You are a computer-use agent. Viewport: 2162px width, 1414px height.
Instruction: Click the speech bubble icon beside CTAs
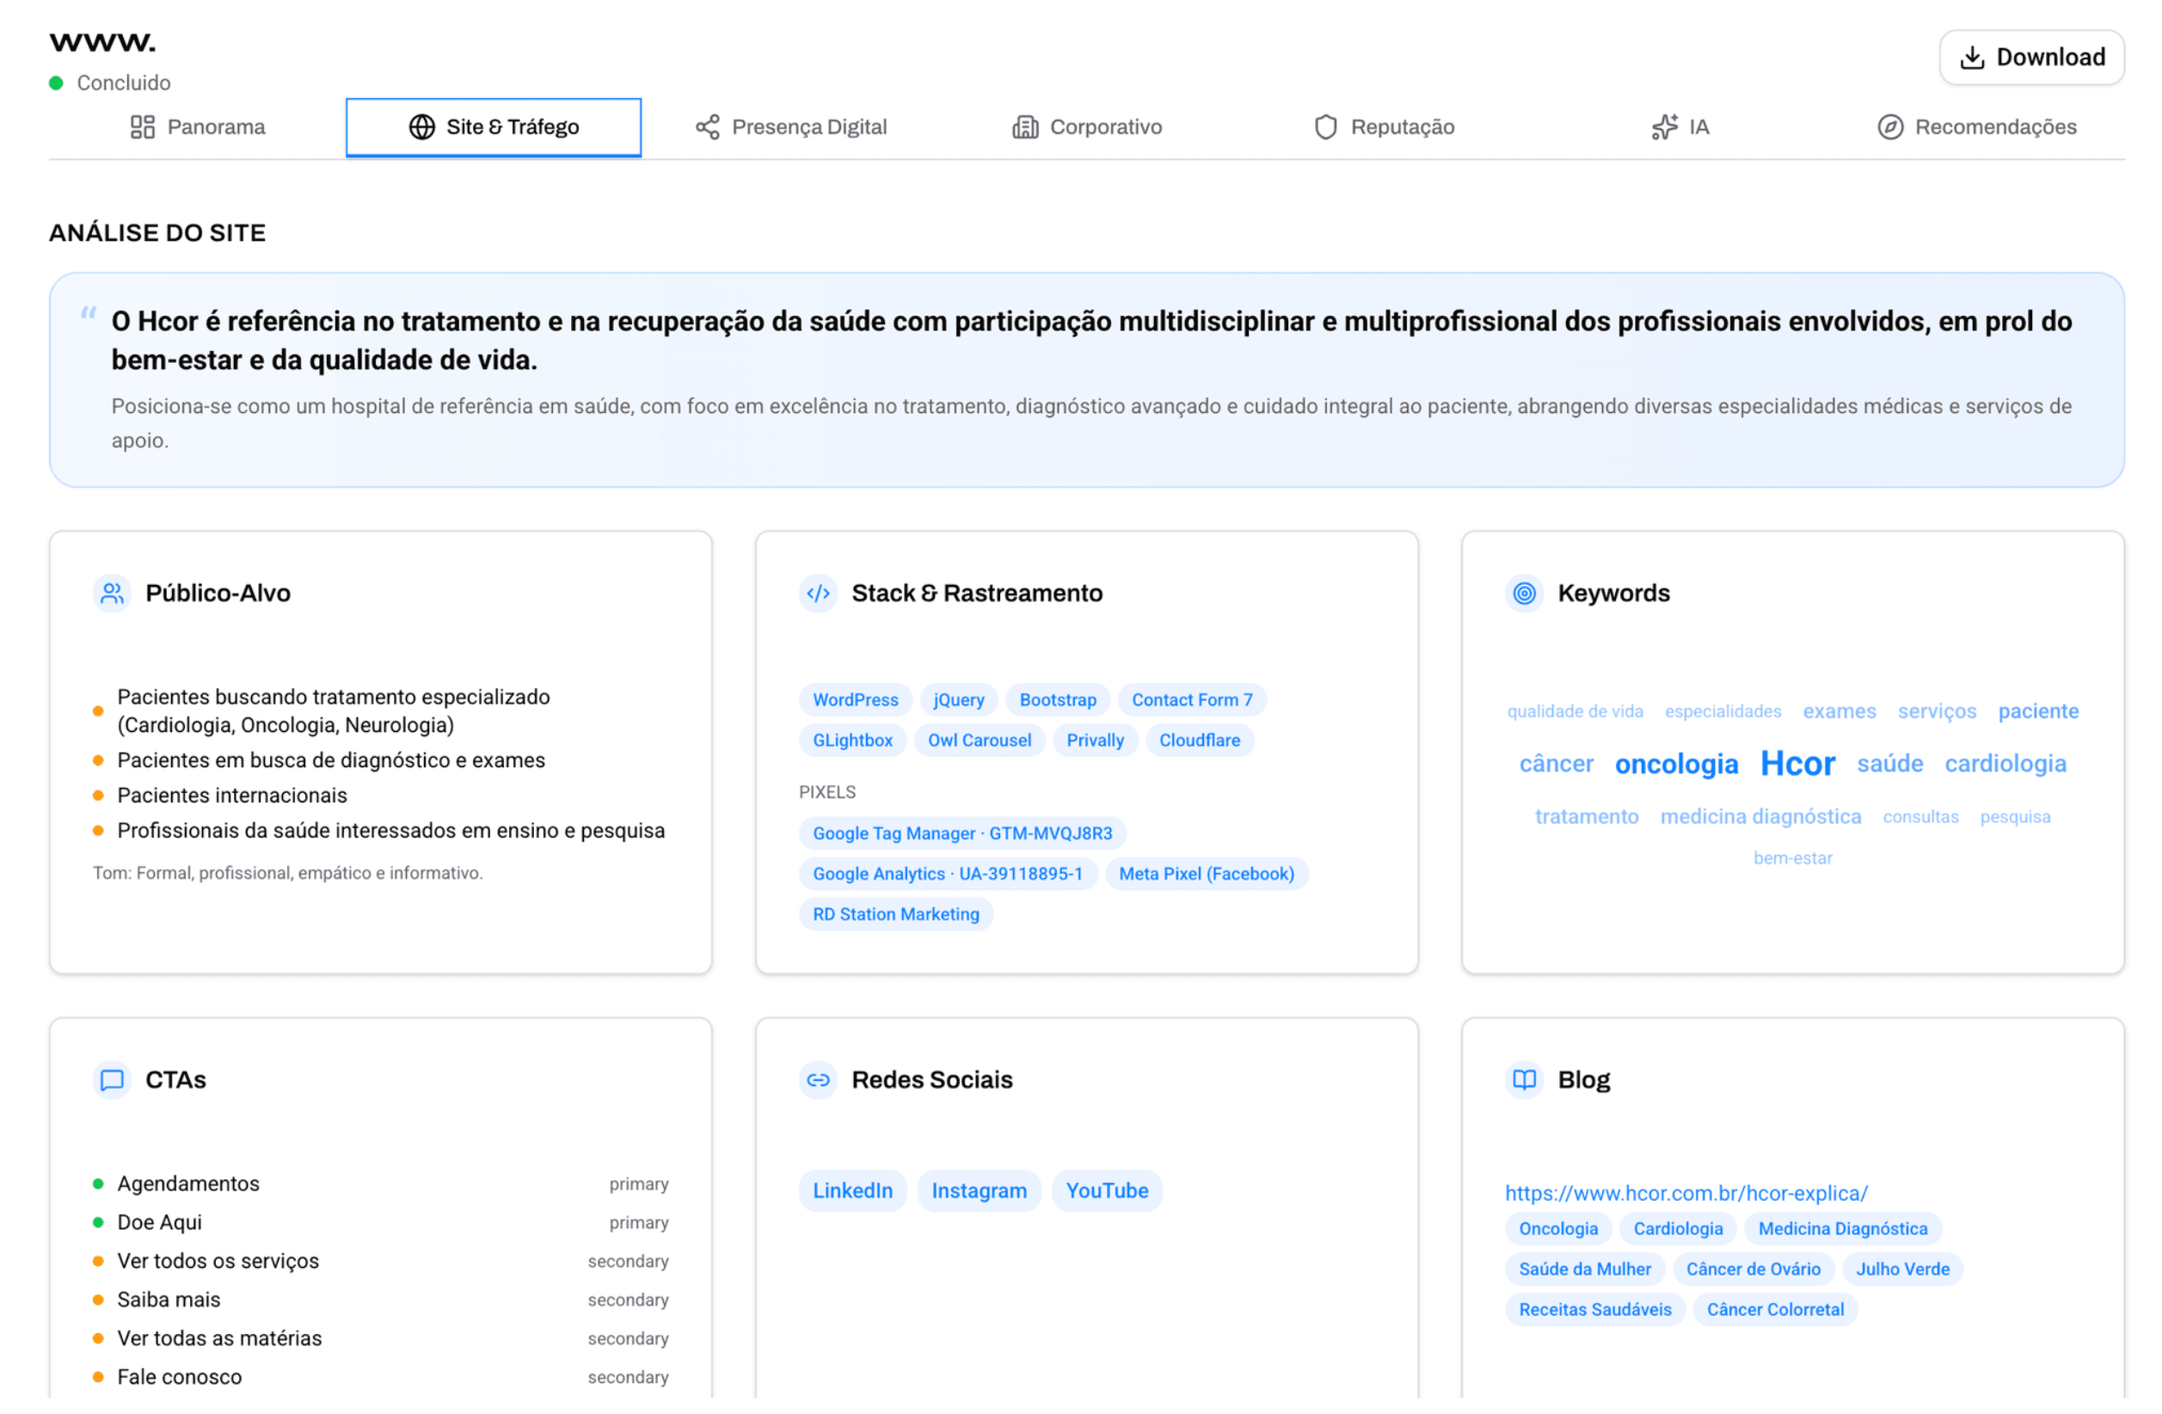(x=111, y=1080)
